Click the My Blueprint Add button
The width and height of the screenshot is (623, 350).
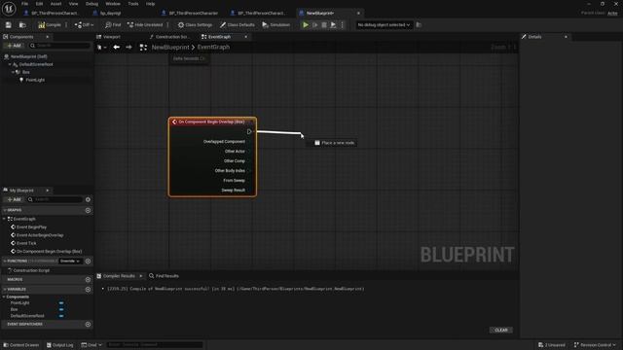[14, 199]
